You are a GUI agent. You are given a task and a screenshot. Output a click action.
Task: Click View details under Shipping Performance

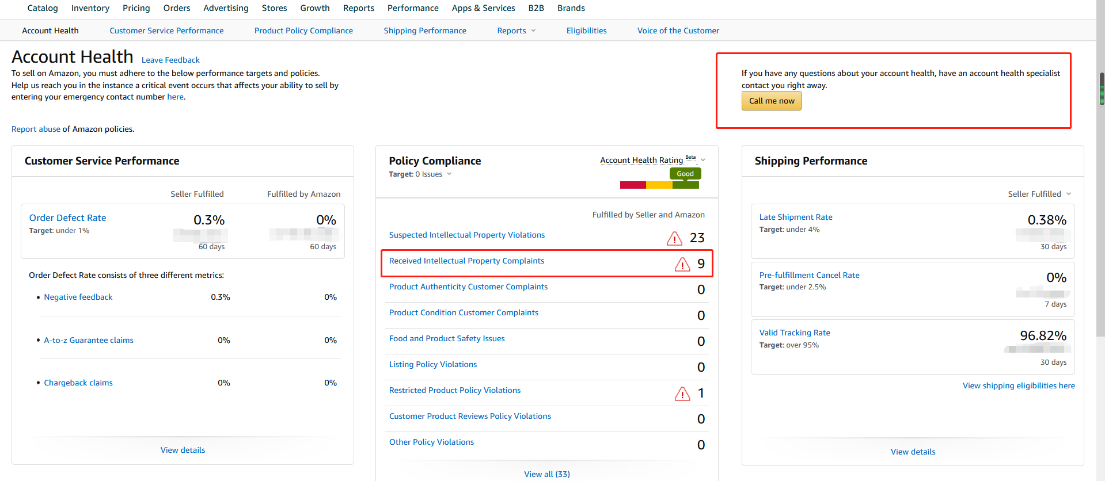pos(913,452)
